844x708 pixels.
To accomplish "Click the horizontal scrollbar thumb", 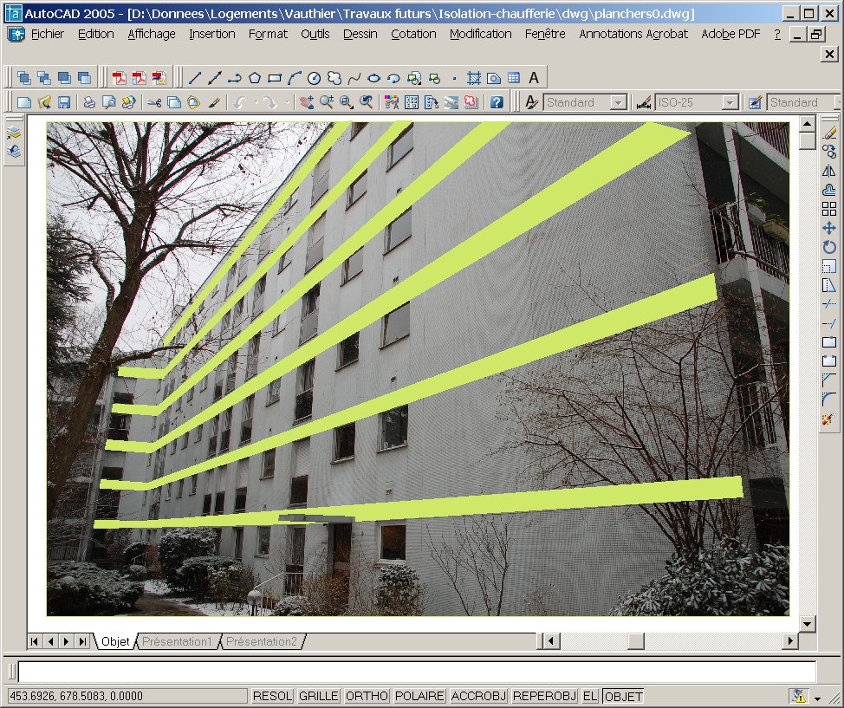I will [636, 640].
